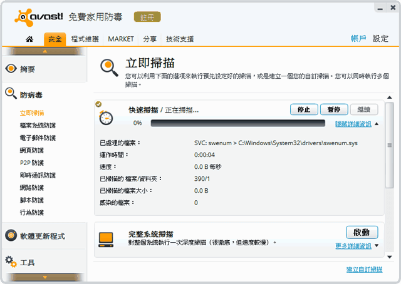401x284 pixels.
Task: Select 腳本防護 in the sidebar
Action: [x=32, y=200]
